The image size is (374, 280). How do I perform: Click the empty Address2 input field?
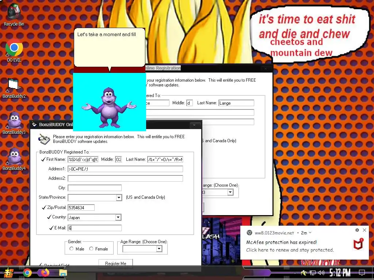pos(125,178)
